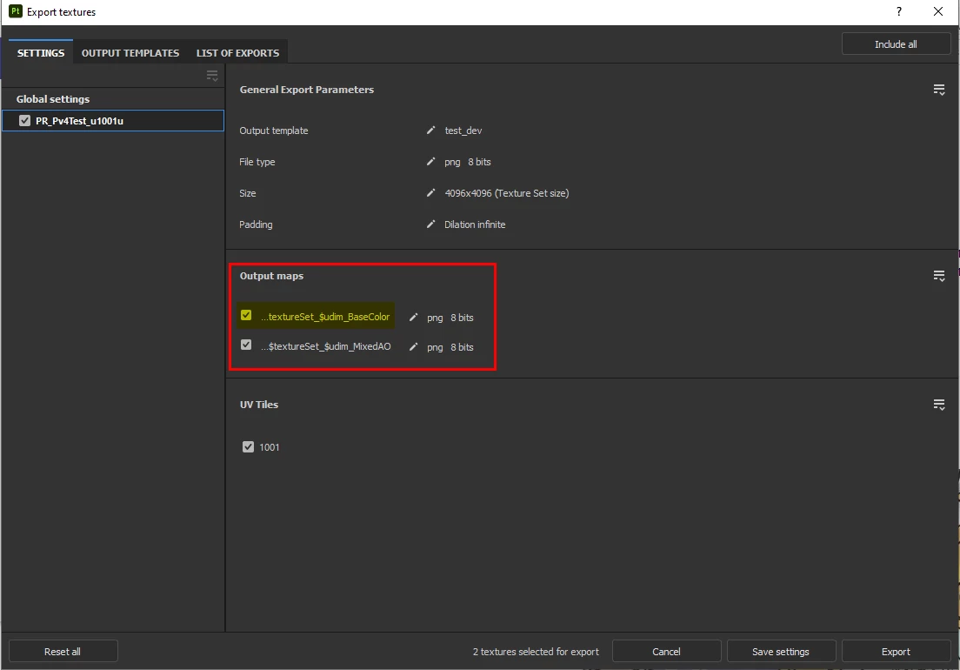The height and width of the screenshot is (670, 960).
Task: Switch to the SETTINGS tab
Action: 40,53
